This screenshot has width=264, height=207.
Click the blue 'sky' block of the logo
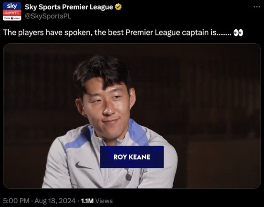(x=12, y=6)
